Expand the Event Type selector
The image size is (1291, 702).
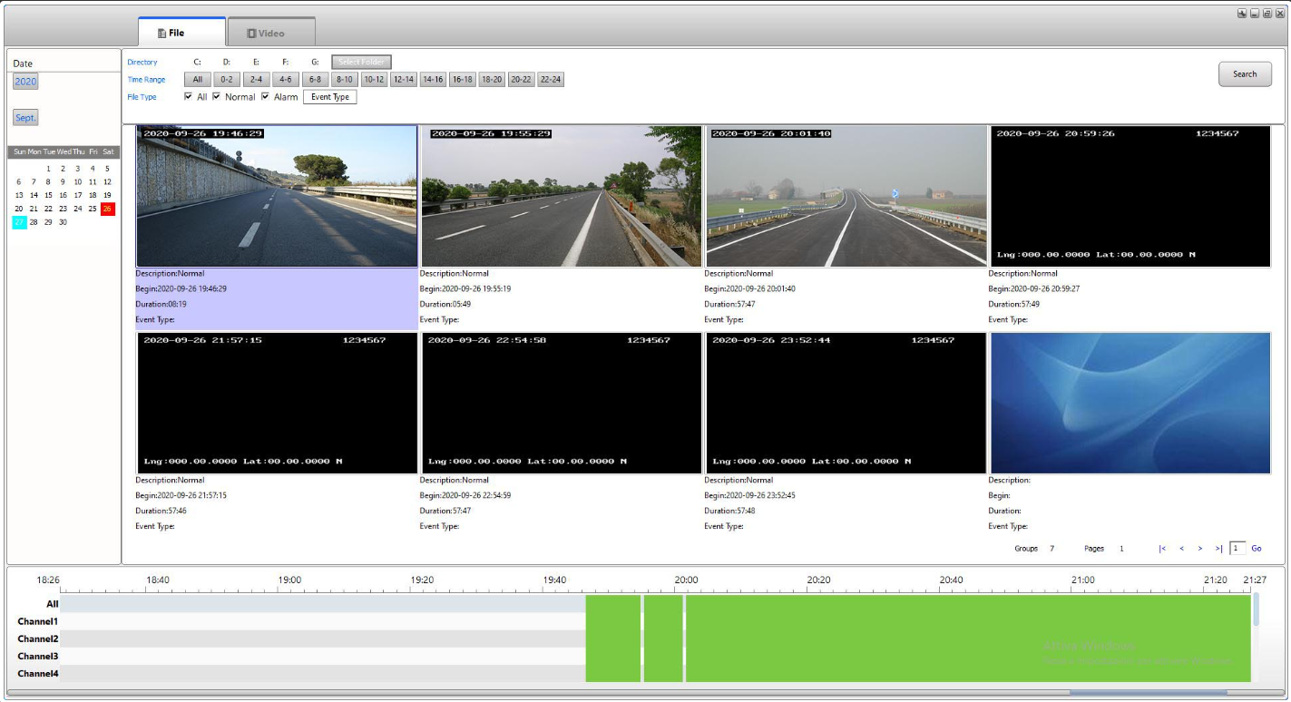pyautogui.click(x=329, y=97)
